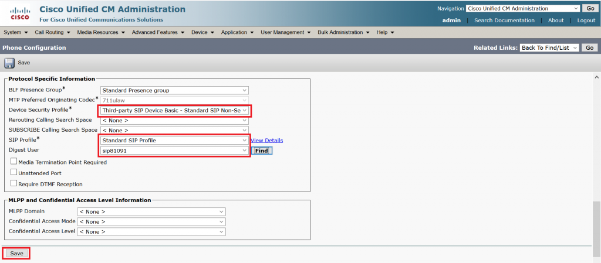The width and height of the screenshot is (601, 263).
Task: Check the Unattended Port box
Action: click(13, 172)
